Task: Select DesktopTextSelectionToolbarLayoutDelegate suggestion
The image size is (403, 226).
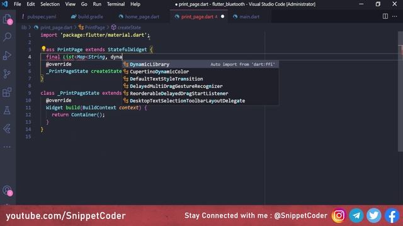Action: (x=200, y=100)
